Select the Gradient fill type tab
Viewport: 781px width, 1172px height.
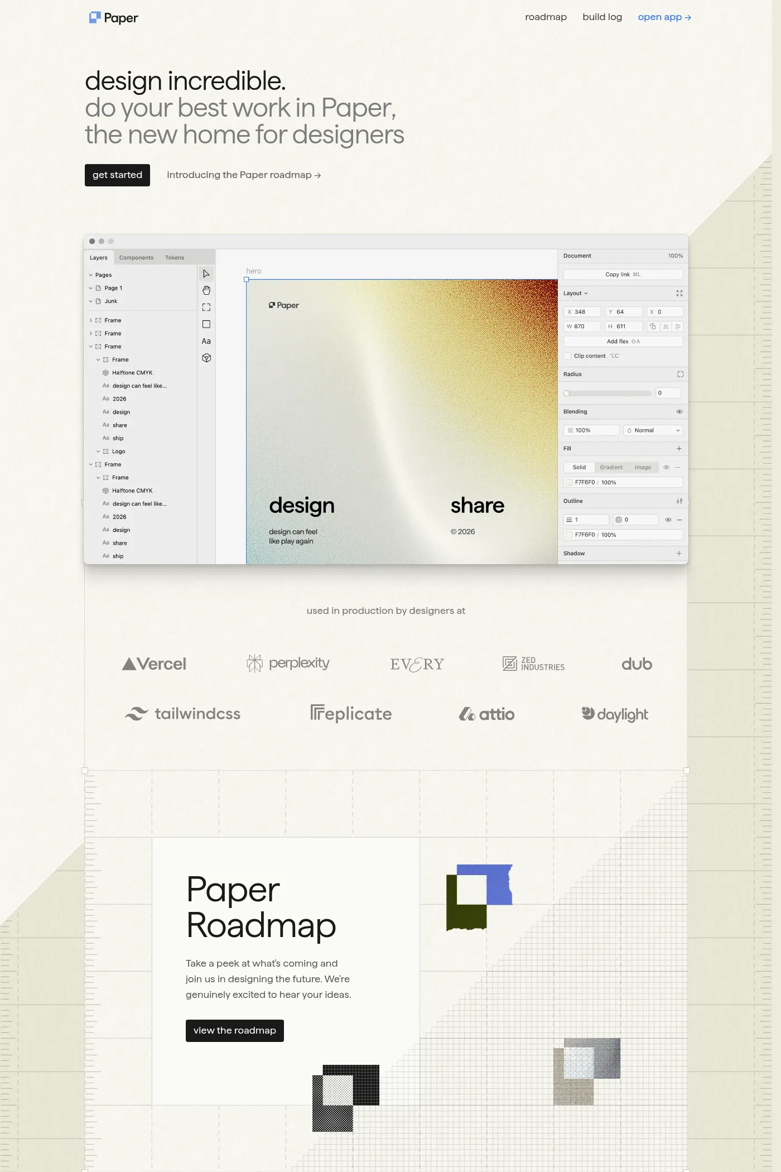pos(611,468)
